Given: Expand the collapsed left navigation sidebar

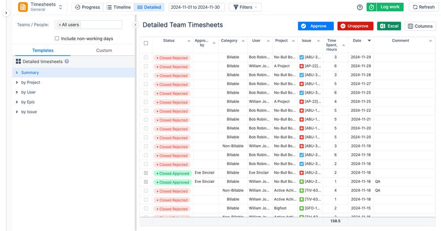Looking at the screenshot, I should point(6,13).
